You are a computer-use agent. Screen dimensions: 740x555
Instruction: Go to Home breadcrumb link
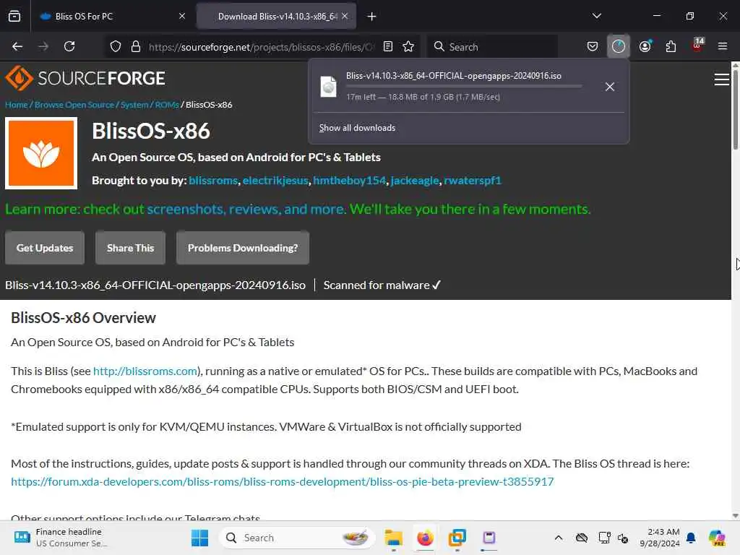point(17,105)
